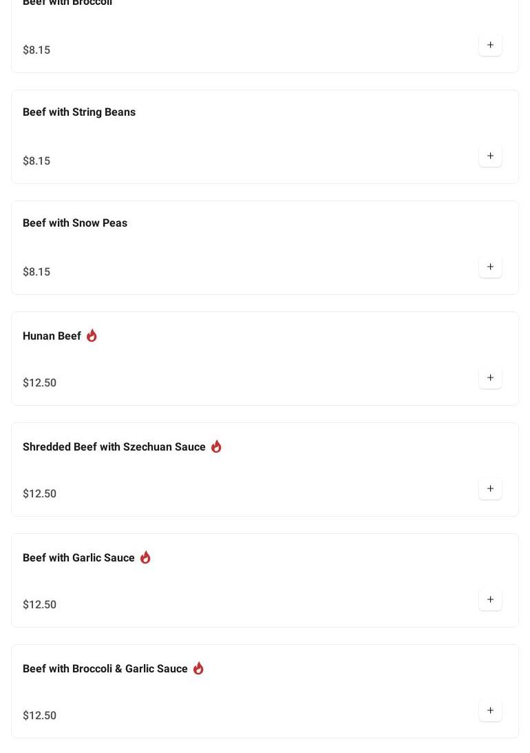Select the $8.15 price under Beef with Snow Peas
The width and height of the screenshot is (530, 753).
point(36,272)
